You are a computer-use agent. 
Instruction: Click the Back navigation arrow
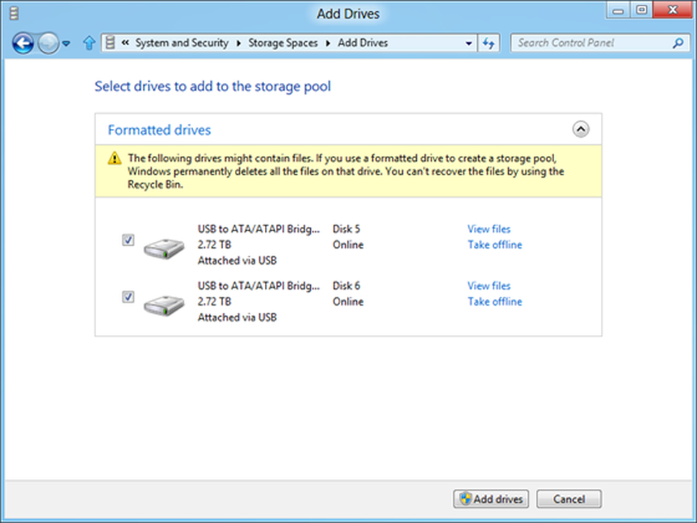click(x=23, y=44)
